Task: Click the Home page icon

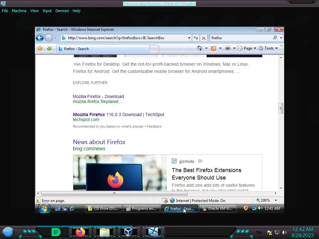Action: pyautogui.click(x=200, y=48)
